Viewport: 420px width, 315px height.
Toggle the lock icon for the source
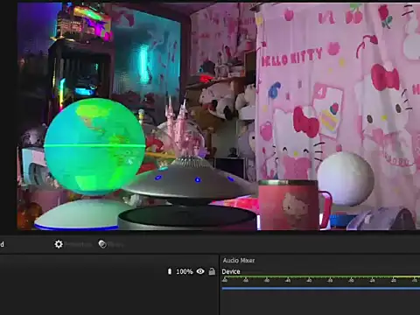pyautogui.click(x=212, y=271)
